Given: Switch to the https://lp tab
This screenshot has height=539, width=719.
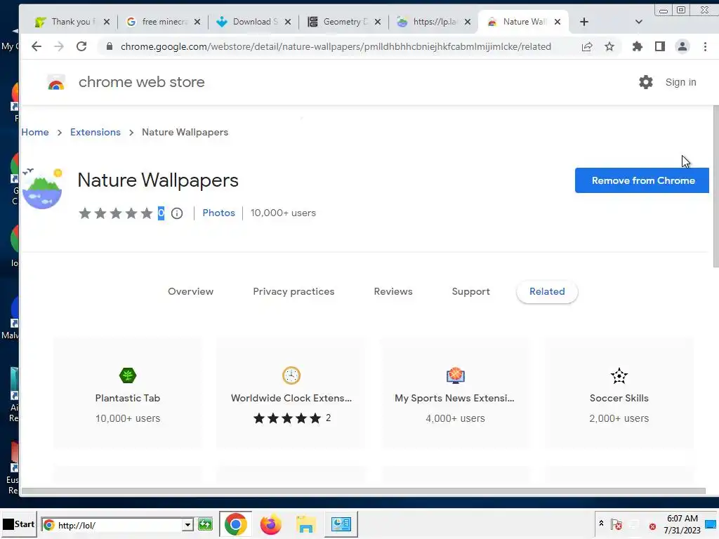Looking at the screenshot, I should click(433, 22).
